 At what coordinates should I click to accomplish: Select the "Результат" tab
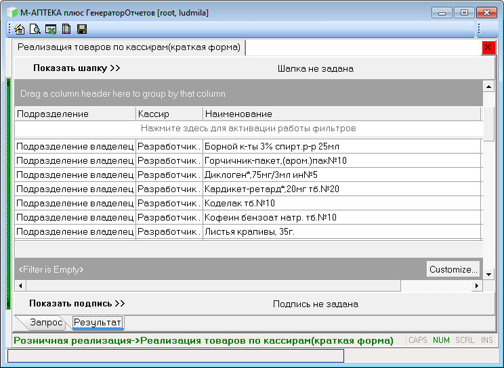coord(98,323)
